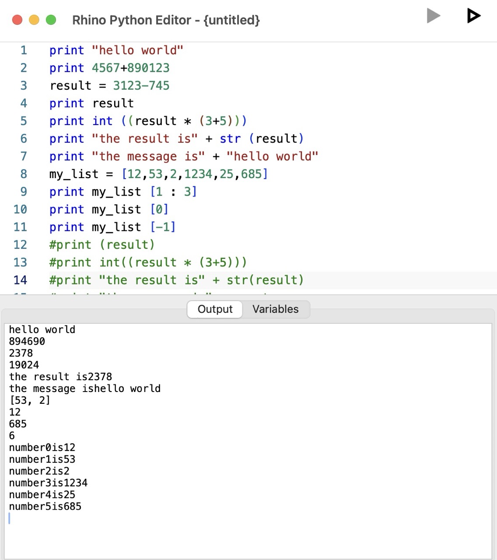The width and height of the screenshot is (497, 560).
Task: Switch to the Variables tab
Action: tap(275, 309)
